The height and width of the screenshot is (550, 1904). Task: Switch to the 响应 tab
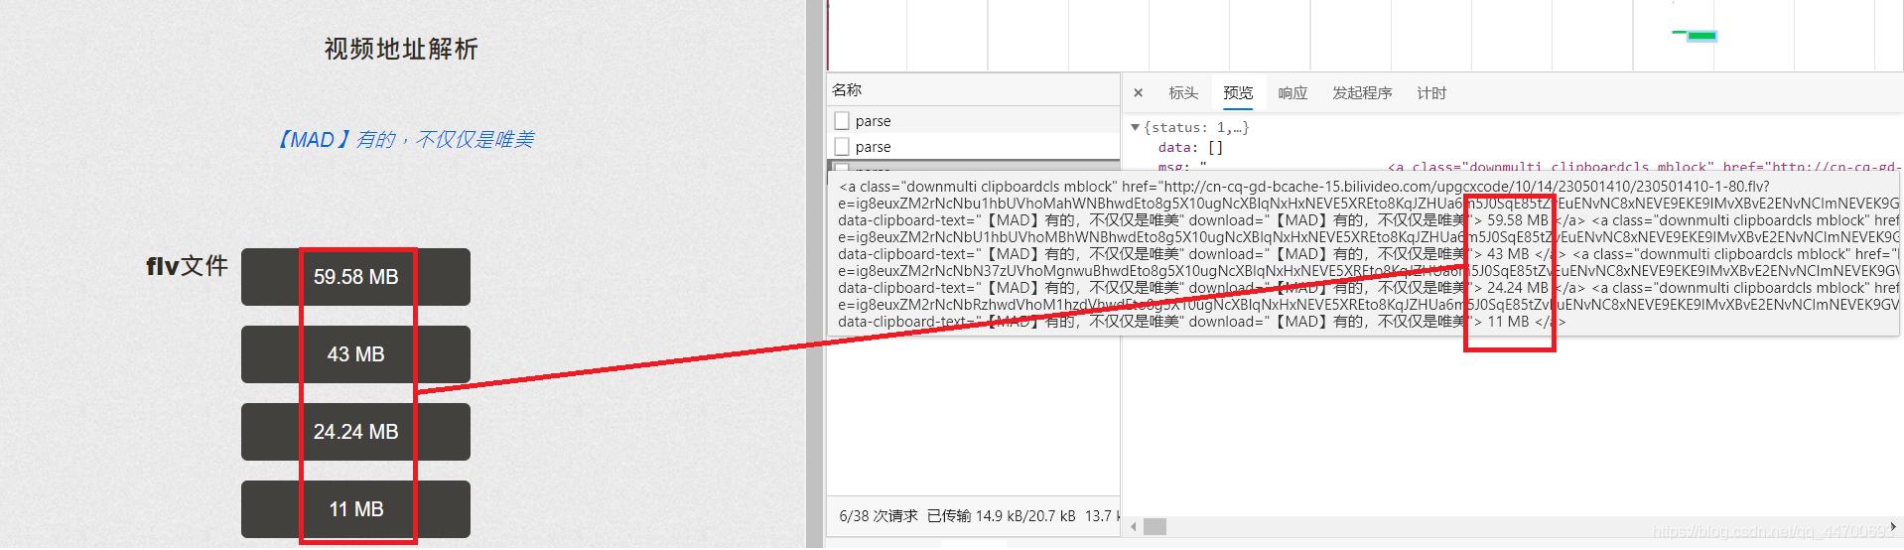coord(1292,93)
